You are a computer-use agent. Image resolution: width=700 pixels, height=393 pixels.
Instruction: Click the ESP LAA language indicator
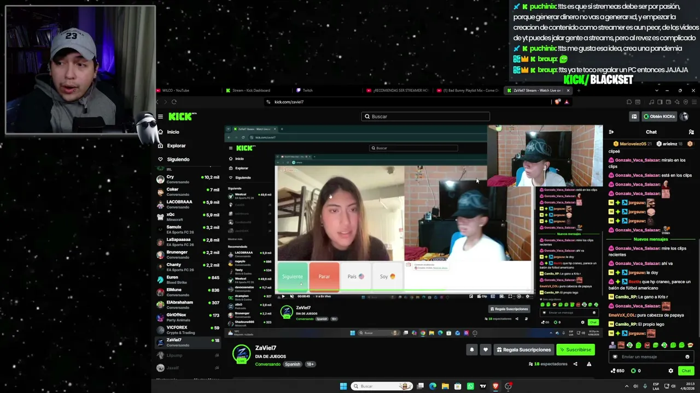(656, 386)
